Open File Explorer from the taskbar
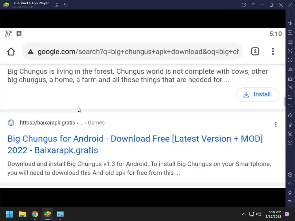The width and height of the screenshot is (295, 221). click(x=22, y=214)
